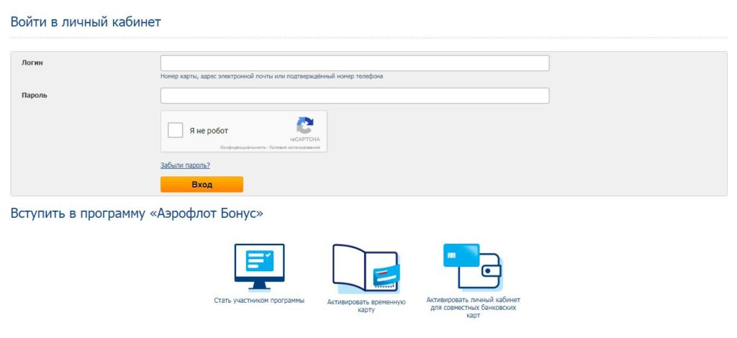The height and width of the screenshot is (338, 737).
Task: Open reCAPTCHA 'Конфиденциальность' link
Action: click(243, 147)
